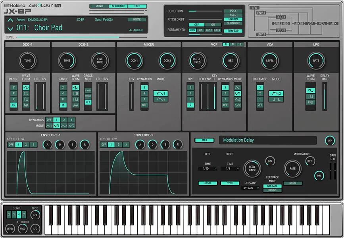Select the SOLO voice mode button

233,15
